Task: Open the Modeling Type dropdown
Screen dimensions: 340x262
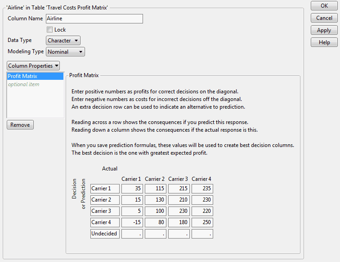Action: click(66, 52)
